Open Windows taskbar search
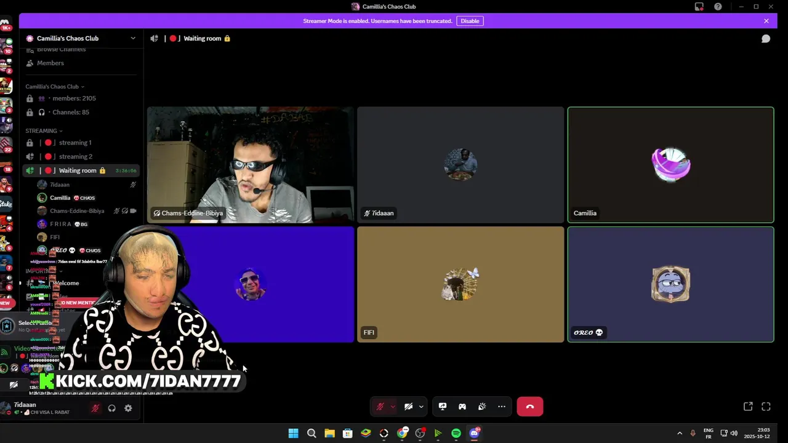The image size is (788, 443). [312, 433]
